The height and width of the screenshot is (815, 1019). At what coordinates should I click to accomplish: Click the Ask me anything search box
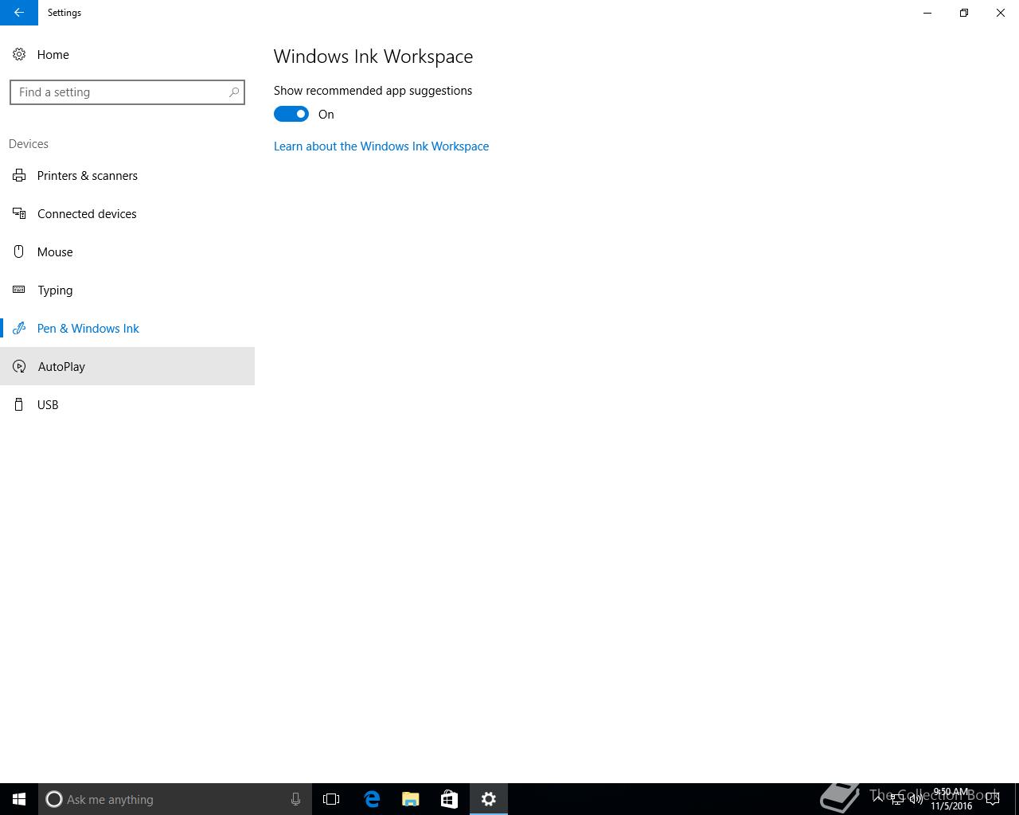click(175, 799)
